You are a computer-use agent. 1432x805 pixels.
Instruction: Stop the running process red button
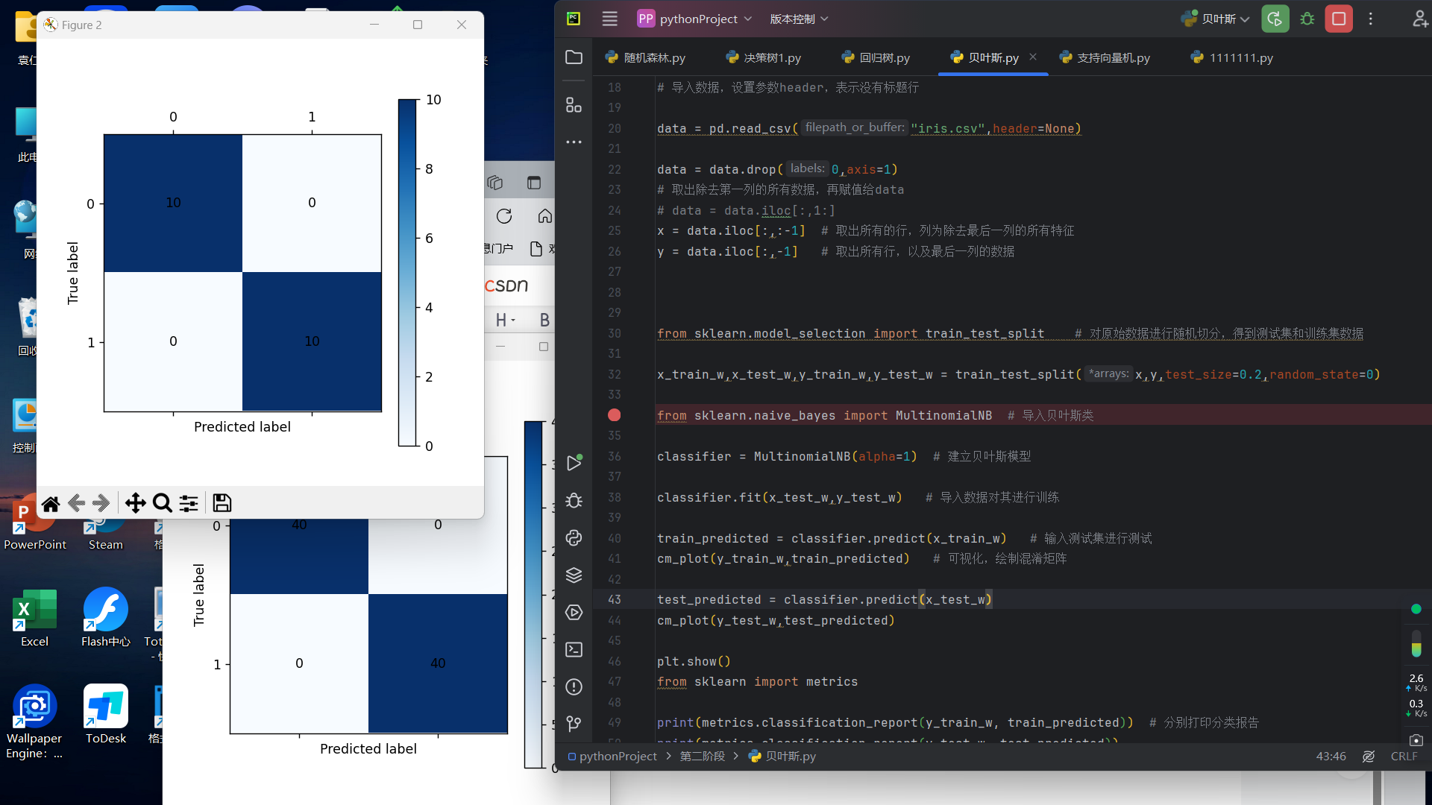(1339, 19)
